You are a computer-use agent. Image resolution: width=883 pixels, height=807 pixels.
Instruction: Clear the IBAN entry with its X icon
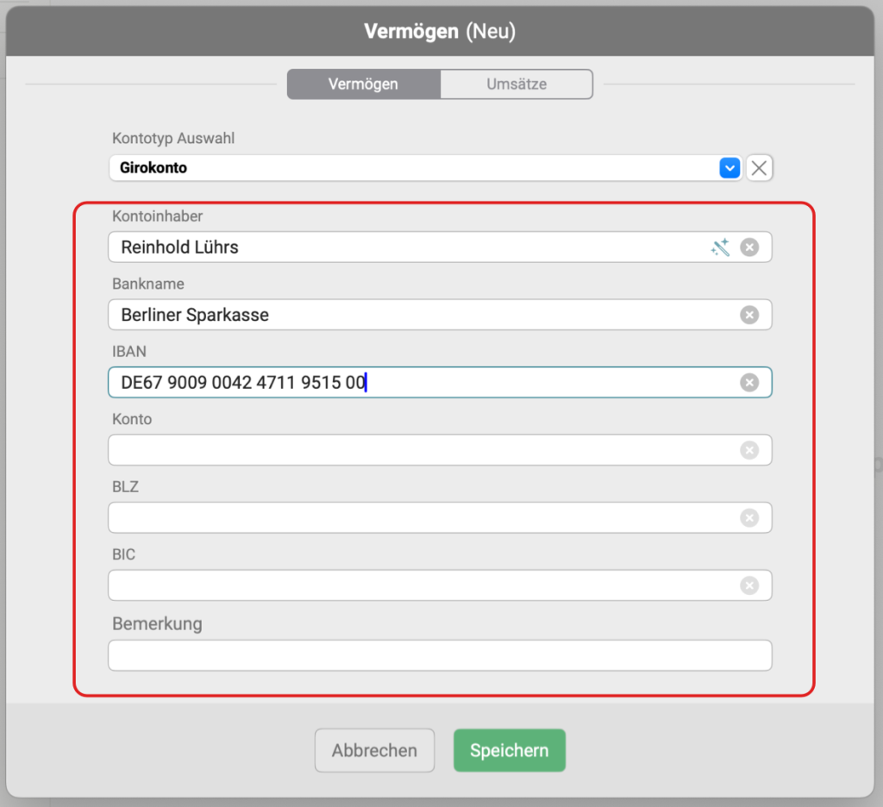(x=749, y=382)
